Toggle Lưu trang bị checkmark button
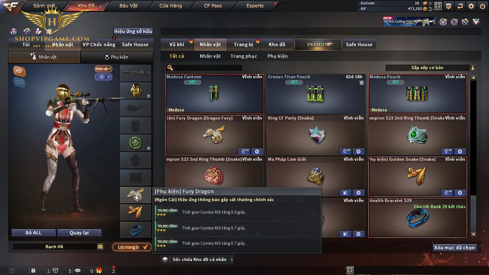The width and height of the screenshot is (489, 275). tap(132, 247)
